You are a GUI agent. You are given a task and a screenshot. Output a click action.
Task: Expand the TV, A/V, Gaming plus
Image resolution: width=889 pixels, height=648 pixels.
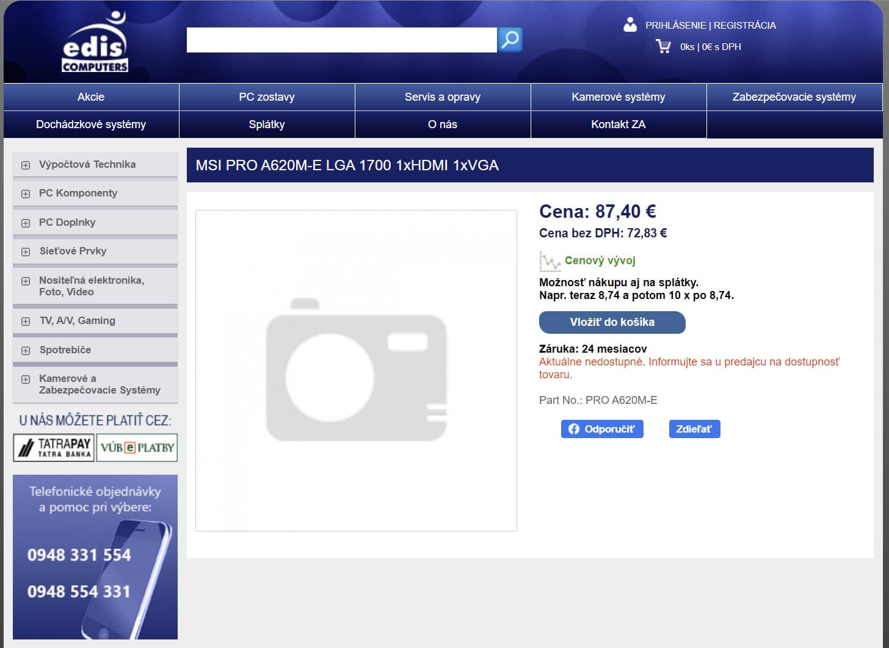26,322
